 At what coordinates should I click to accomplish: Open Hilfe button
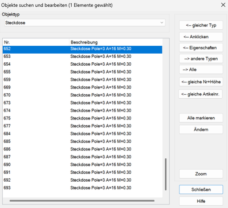tap(201, 201)
